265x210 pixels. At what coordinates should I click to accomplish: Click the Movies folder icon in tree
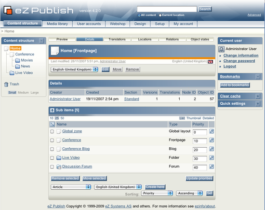click(x=17, y=60)
